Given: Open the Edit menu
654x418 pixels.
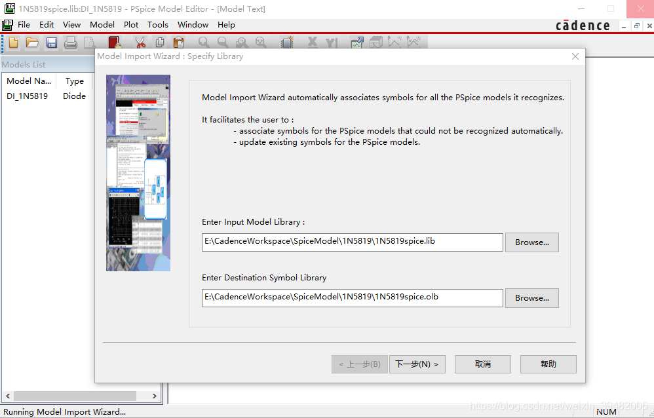Looking at the screenshot, I should [47, 25].
